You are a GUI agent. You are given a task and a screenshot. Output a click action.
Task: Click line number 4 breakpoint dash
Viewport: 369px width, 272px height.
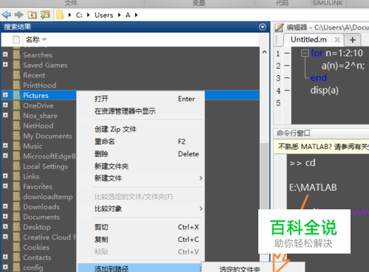[287, 91]
